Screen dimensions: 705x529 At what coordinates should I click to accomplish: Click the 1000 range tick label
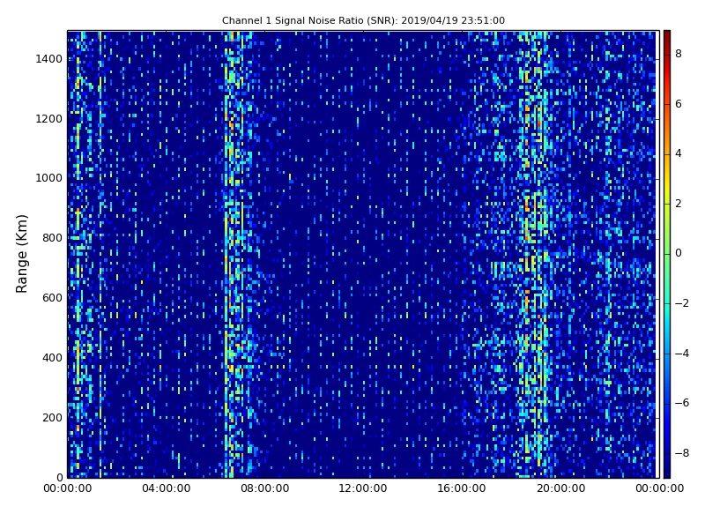[x=49, y=178]
